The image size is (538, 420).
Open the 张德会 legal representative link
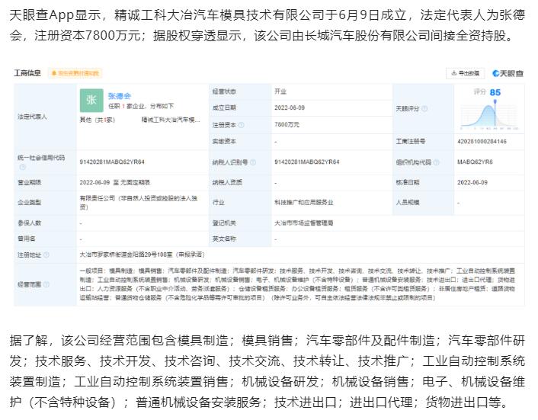(x=119, y=96)
